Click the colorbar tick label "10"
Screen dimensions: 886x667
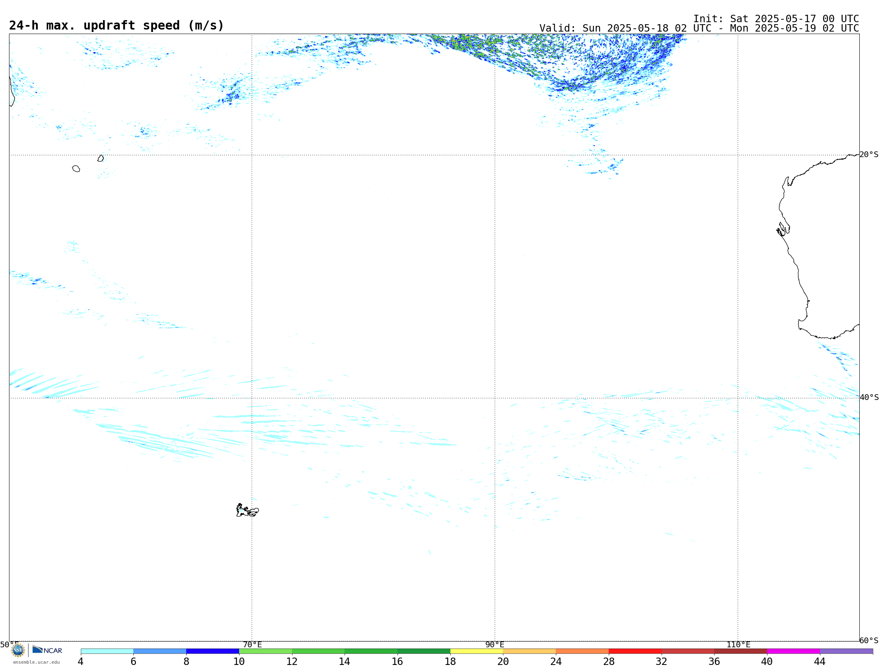pyautogui.click(x=239, y=661)
